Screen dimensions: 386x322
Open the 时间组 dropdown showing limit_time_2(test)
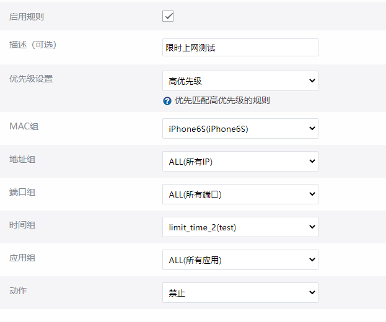tap(240, 227)
